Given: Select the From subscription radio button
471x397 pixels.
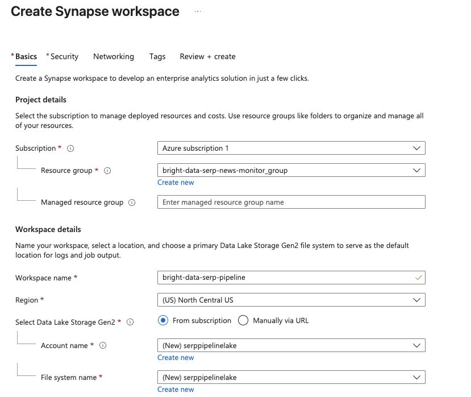Looking at the screenshot, I should [x=163, y=320].
